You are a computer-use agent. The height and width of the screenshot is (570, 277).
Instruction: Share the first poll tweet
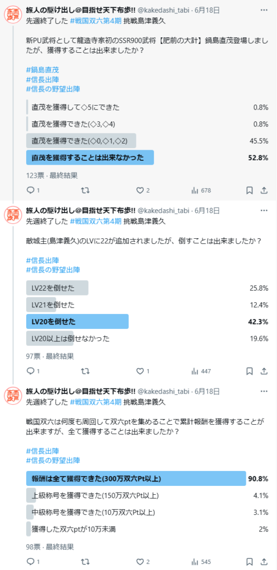point(264,190)
